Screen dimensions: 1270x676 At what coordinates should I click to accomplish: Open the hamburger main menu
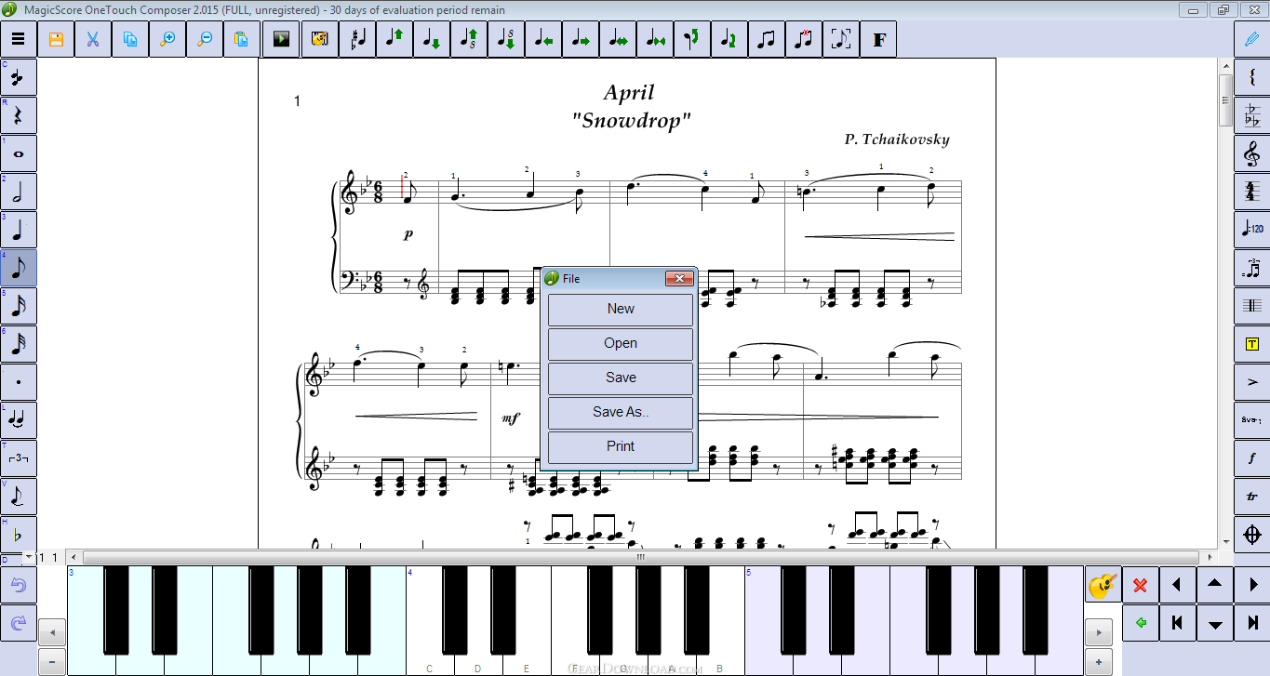click(x=19, y=39)
